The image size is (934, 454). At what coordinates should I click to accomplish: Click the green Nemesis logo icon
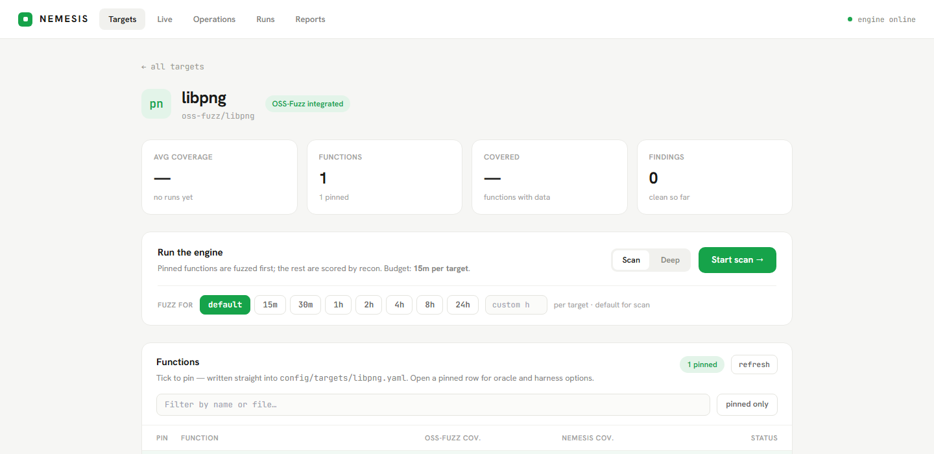[x=25, y=19]
